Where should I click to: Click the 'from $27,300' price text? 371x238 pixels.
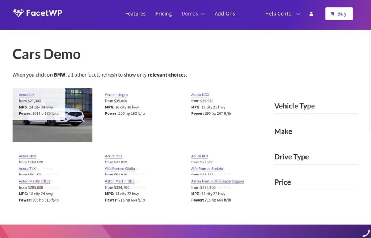30,101
